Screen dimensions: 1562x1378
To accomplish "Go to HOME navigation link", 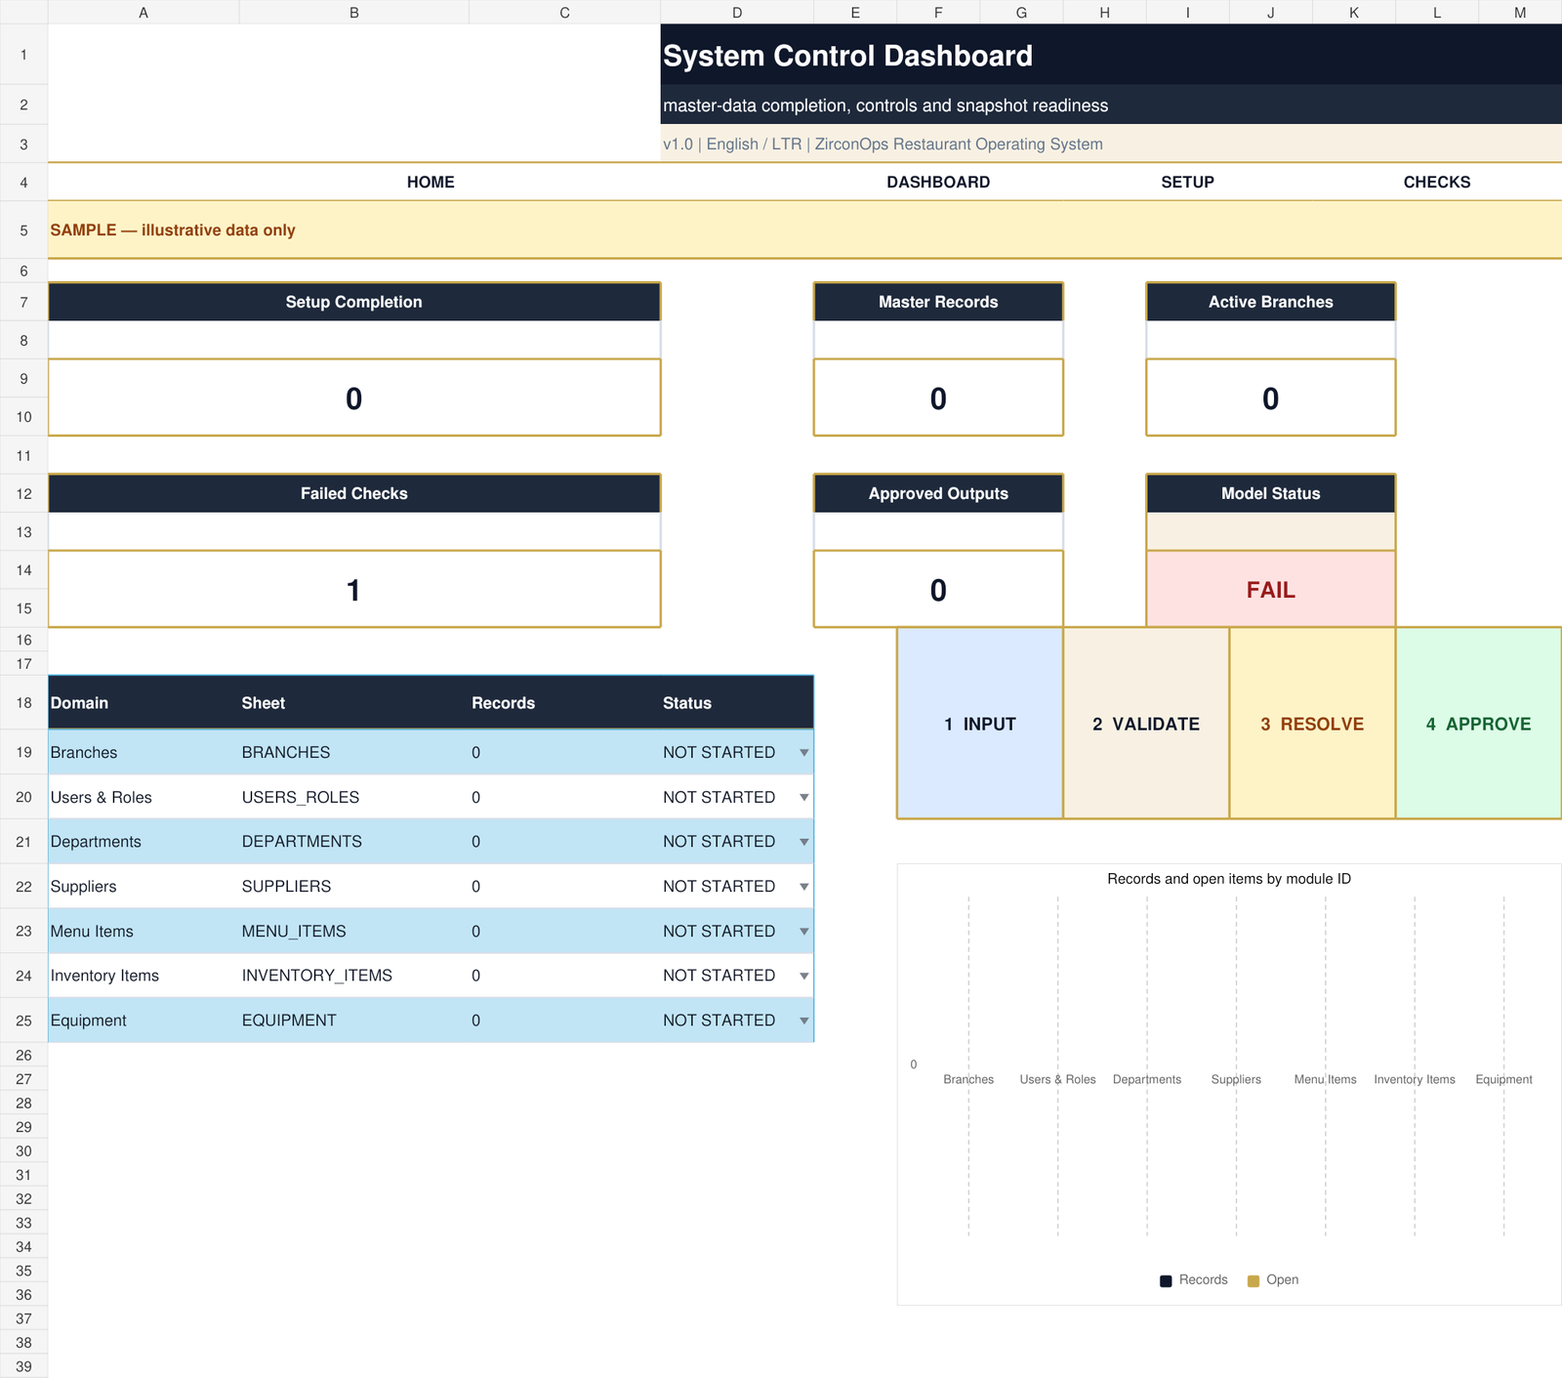I will tap(431, 182).
